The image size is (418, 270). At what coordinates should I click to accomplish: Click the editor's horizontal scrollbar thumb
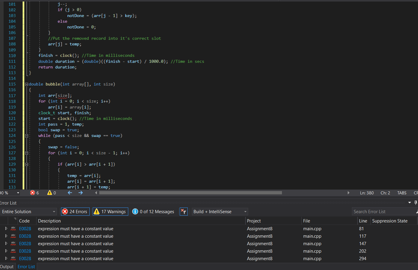point(190,193)
